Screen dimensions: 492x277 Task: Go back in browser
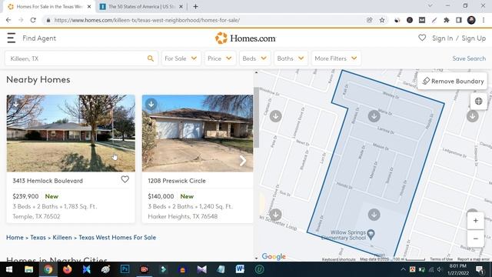[x=8, y=20]
